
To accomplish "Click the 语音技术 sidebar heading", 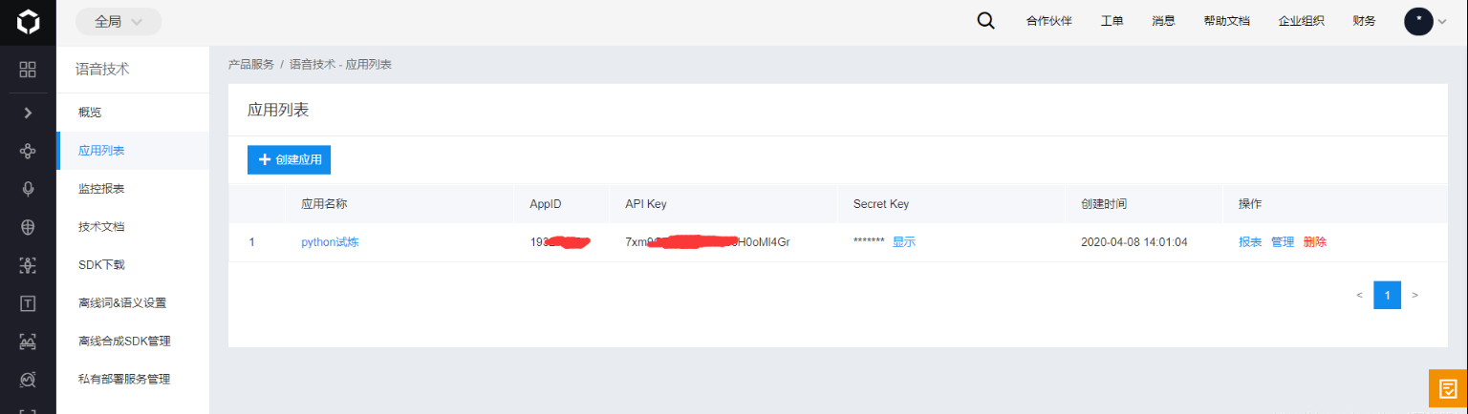I will pyautogui.click(x=102, y=69).
